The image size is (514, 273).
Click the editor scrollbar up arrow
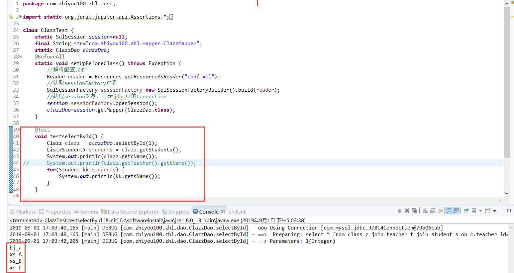pos(507,3)
